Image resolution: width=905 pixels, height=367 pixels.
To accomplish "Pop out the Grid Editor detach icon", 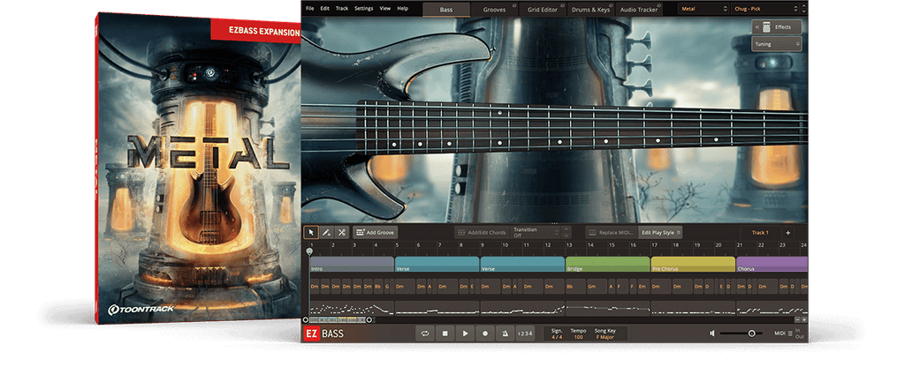I will coord(564,4).
